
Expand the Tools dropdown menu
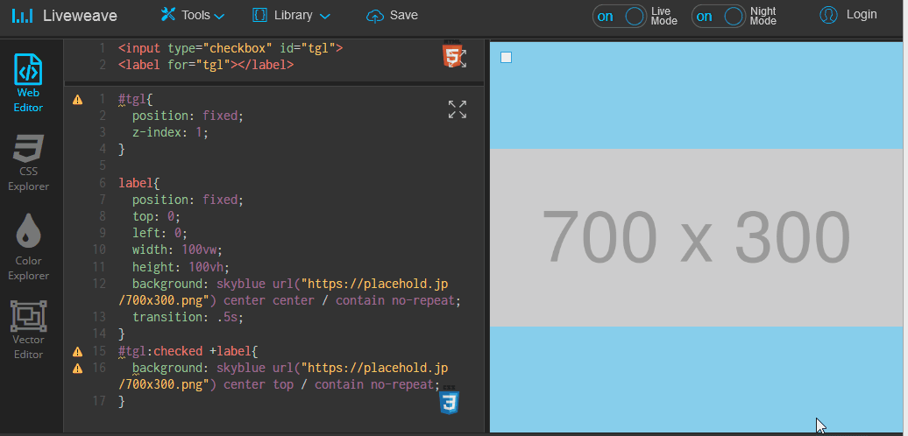[193, 15]
